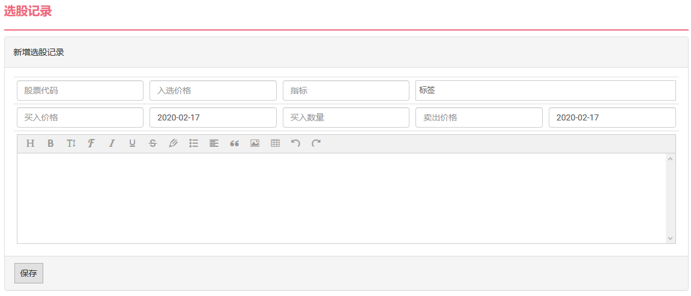Image resolution: width=691 pixels, height=296 pixels.
Task: Toggle underline formatting
Action: point(132,143)
